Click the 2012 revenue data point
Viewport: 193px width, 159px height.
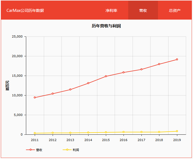53,94
